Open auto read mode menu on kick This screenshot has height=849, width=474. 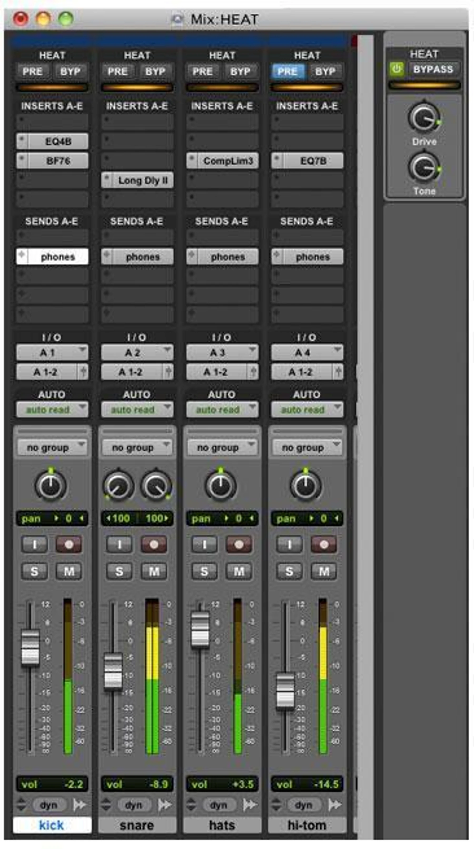(52, 410)
